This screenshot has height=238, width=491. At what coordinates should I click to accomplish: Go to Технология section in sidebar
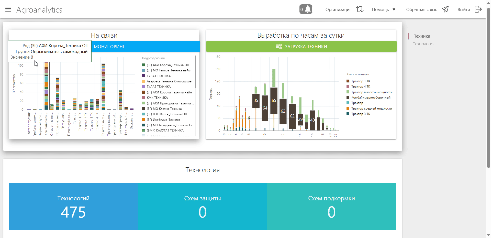(423, 44)
